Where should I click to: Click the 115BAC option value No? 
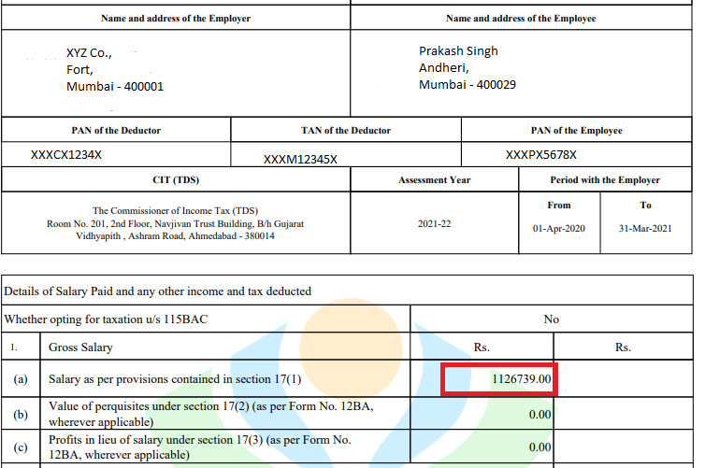pos(551,319)
